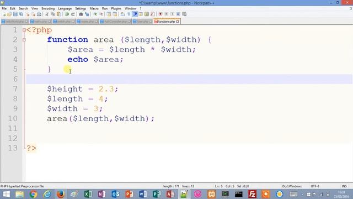Undo the last edit via toolbar
The height and width of the screenshot is (199, 353).
pos(67,14)
